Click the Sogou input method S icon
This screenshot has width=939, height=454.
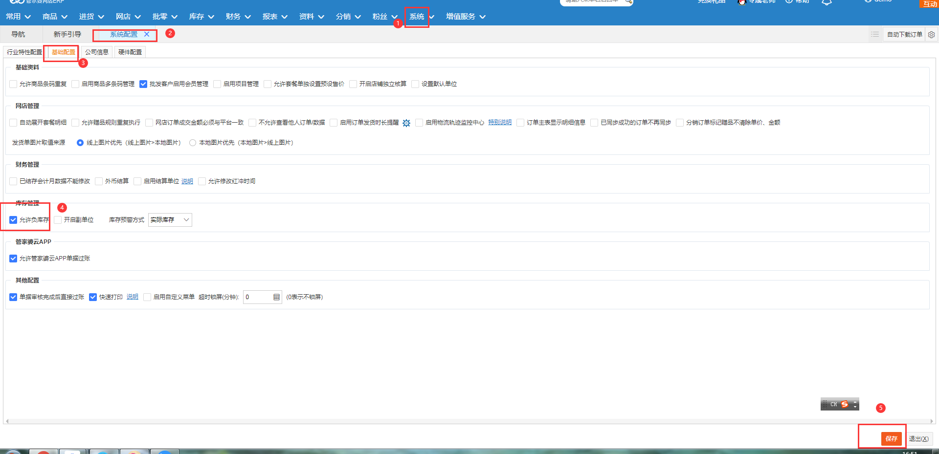pos(845,405)
